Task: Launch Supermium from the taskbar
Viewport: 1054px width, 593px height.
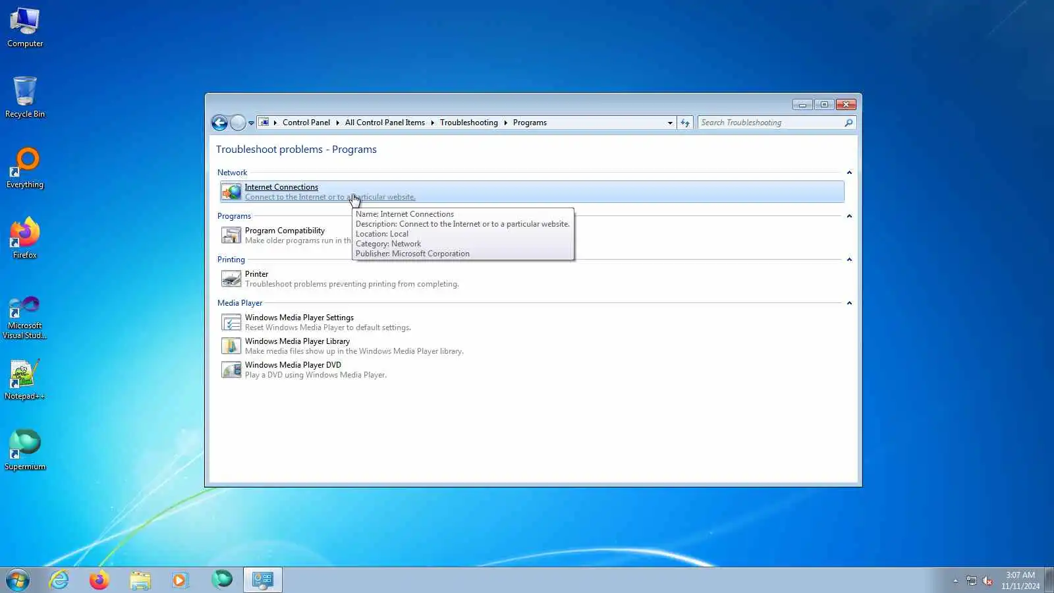Action: point(222,580)
